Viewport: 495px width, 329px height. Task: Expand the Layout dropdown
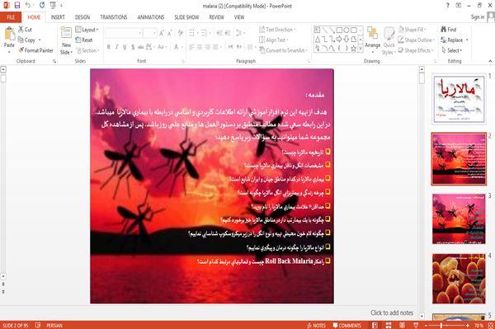tap(87, 30)
